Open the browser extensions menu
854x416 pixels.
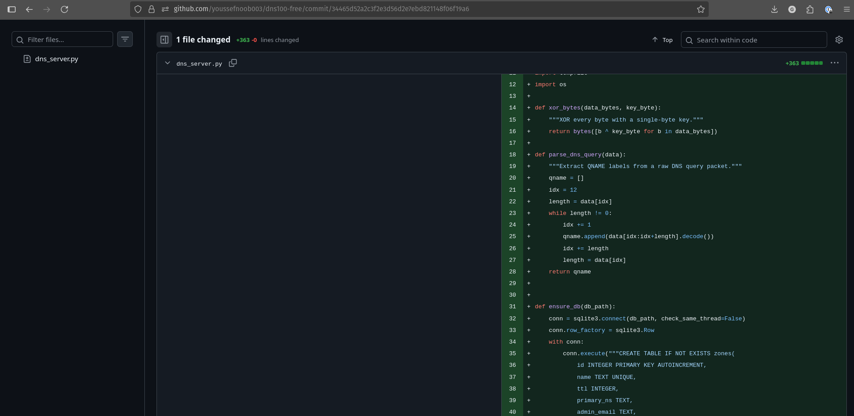pyautogui.click(x=810, y=9)
